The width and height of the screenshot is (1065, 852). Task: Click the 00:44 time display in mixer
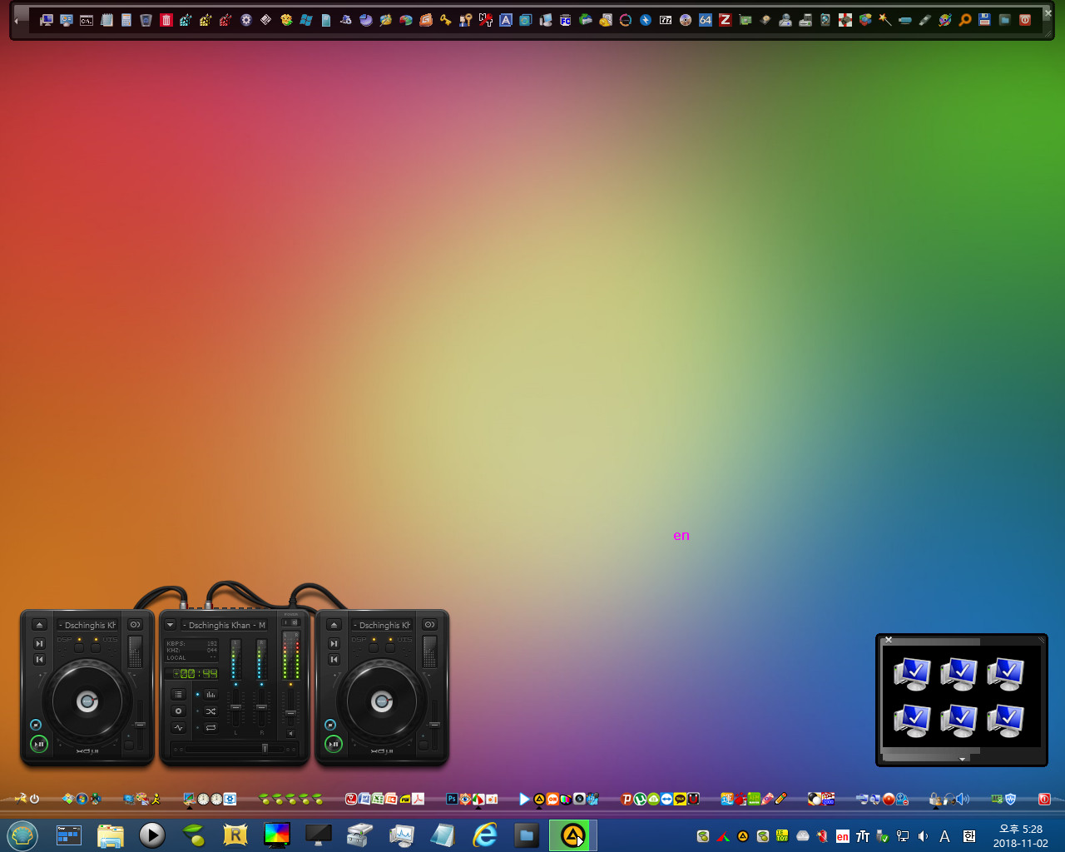[199, 674]
